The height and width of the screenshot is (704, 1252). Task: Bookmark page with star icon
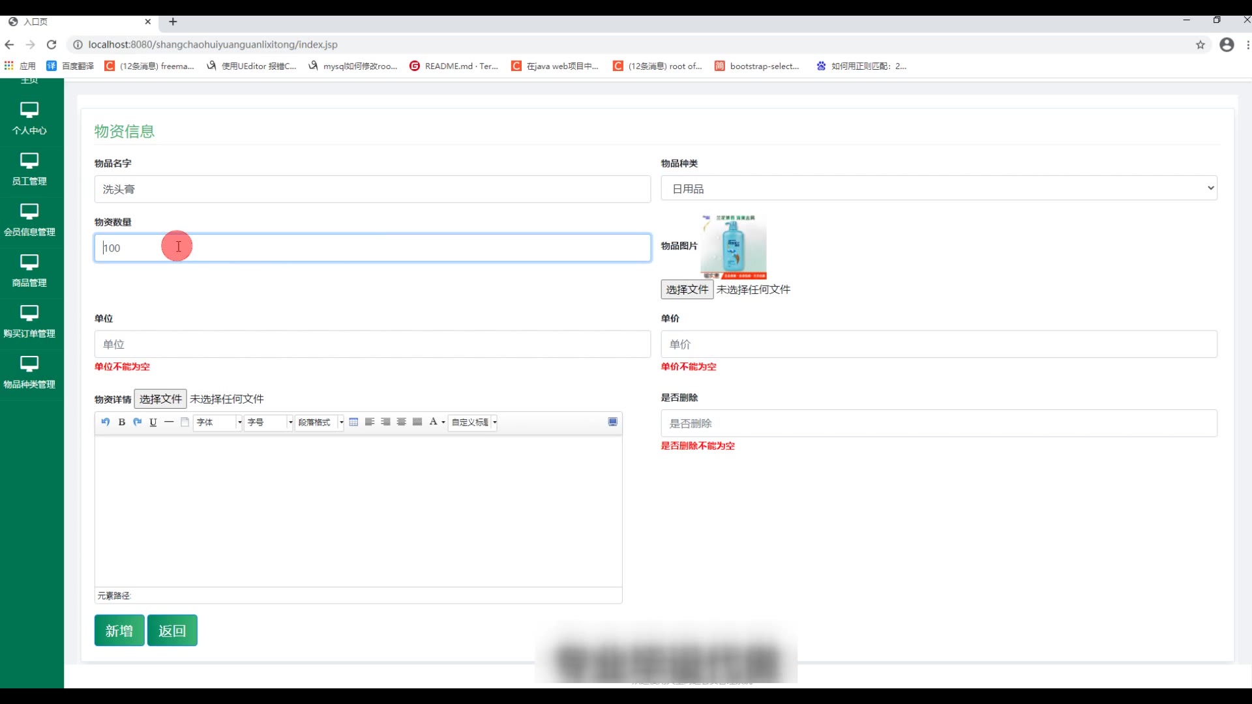pyautogui.click(x=1200, y=44)
